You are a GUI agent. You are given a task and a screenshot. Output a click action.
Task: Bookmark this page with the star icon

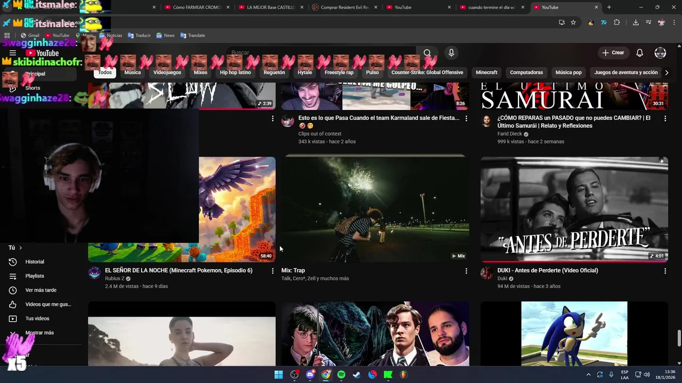573,22
